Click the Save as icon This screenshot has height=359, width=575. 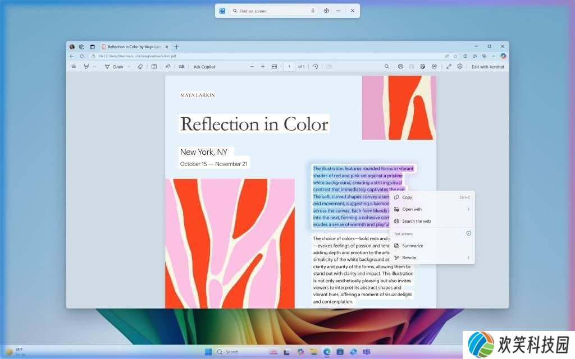tap(423, 67)
